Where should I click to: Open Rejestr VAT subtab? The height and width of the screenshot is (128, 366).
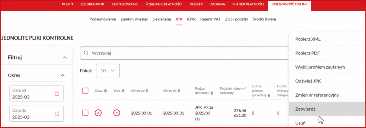click(210, 19)
